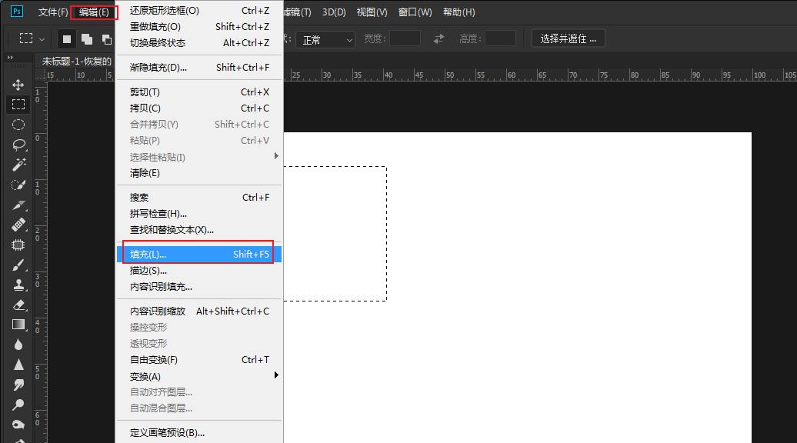Choose 渐隐填充(D)... menu entry
The width and height of the screenshot is (797, 443).
(x=199, y=67)
